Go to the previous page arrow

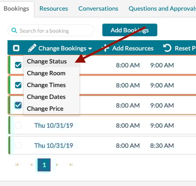pyautogui.click(x=31, y=165)
